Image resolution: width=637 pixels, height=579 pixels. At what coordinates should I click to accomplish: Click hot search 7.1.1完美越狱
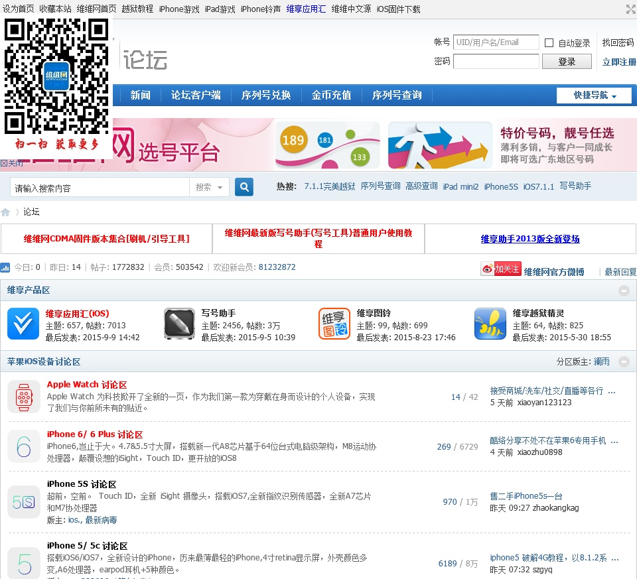tap(330, 186)
